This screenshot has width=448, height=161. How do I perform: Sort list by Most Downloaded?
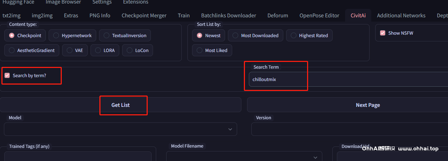pos(256,35)
